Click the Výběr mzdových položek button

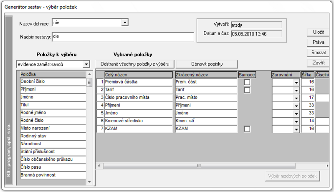[x=293, y=176]
